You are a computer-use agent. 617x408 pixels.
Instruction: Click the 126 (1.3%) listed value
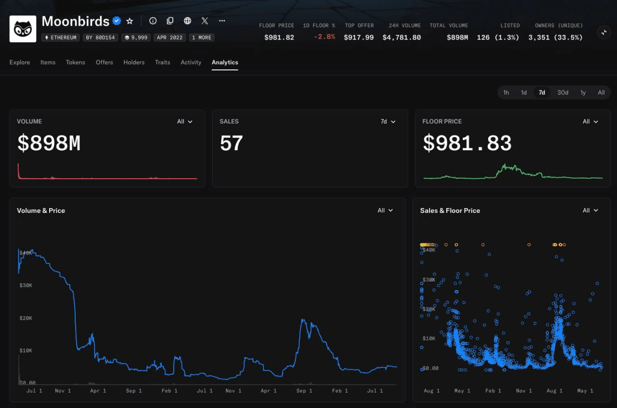[498, 37]
